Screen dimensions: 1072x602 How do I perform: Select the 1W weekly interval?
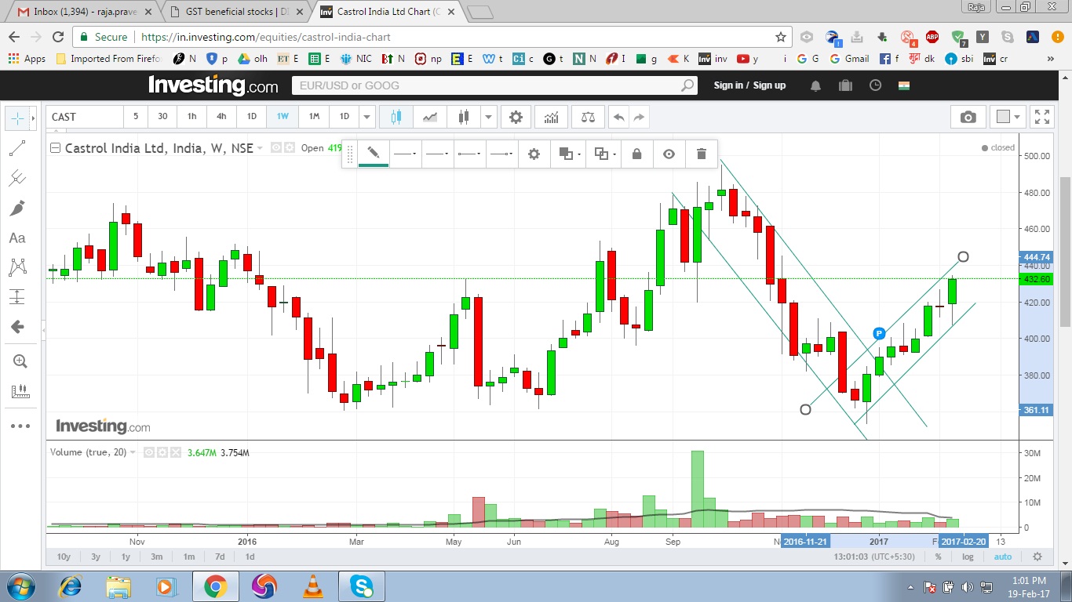pos(283,117)
